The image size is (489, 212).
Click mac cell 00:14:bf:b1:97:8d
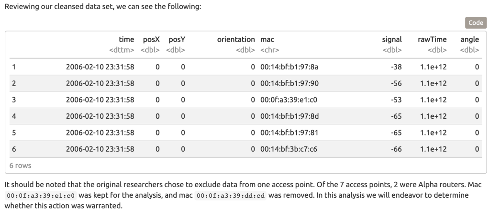(289, 116)
